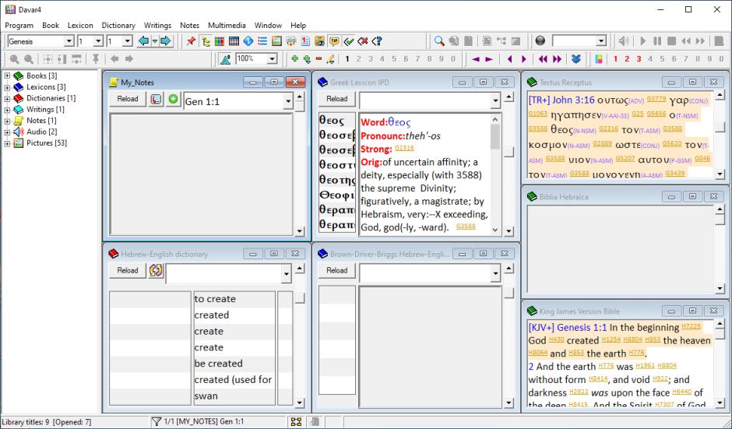Open the Multimedia menu
Screen dimensions: 732x429
pyautogui.click(x=226, y=25)
